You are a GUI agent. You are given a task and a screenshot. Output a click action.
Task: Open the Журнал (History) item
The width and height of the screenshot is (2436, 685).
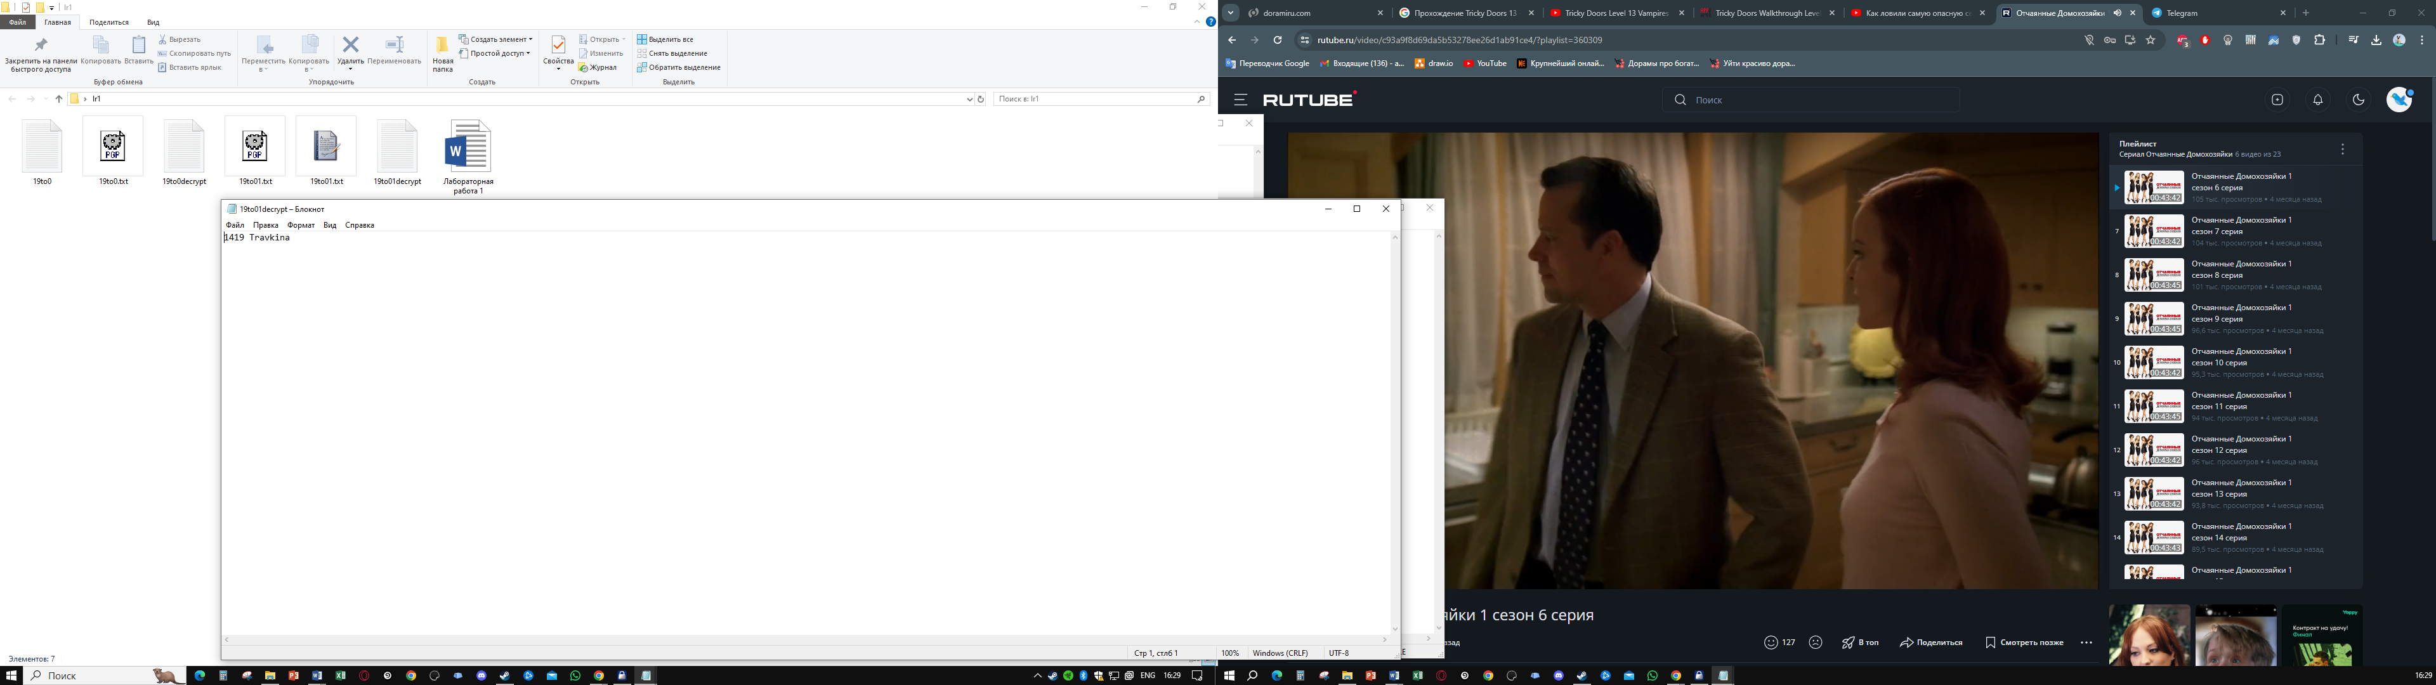[x=598, y=67]
